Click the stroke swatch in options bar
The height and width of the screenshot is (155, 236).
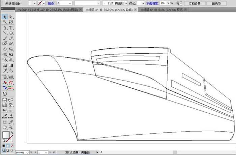pos(40,3)
